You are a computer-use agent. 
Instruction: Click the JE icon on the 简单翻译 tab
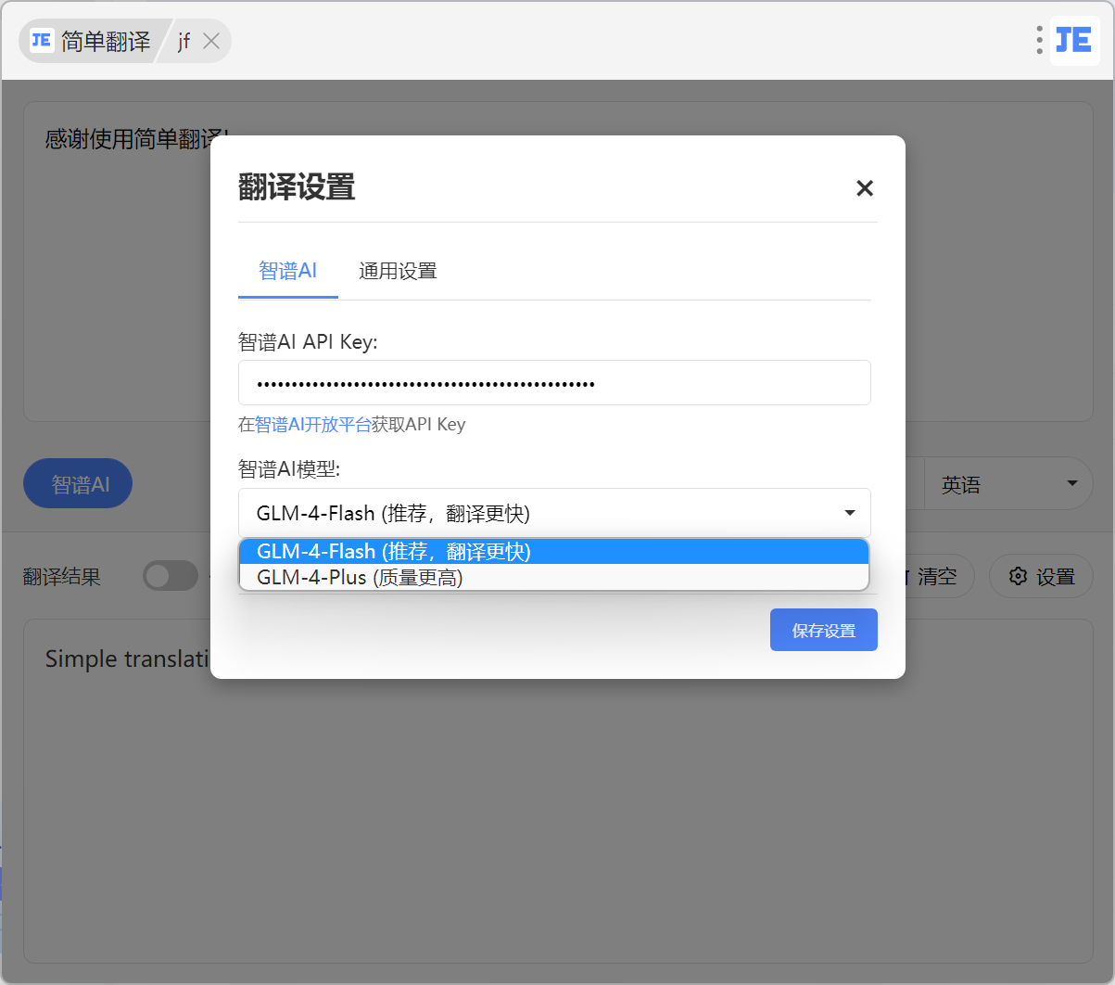(41, 41)
